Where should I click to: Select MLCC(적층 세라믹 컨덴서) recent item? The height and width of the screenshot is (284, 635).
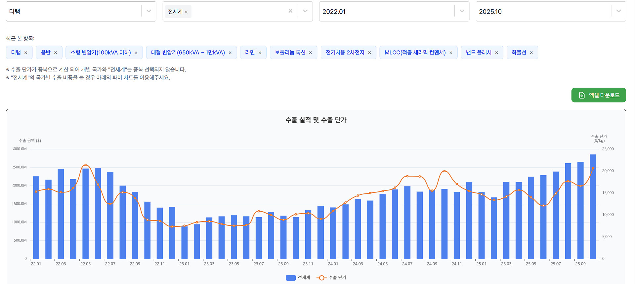point(415,53)
